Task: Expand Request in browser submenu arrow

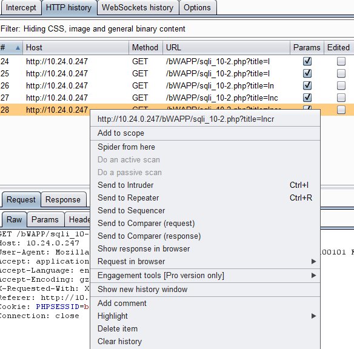Action: [313, 262]
